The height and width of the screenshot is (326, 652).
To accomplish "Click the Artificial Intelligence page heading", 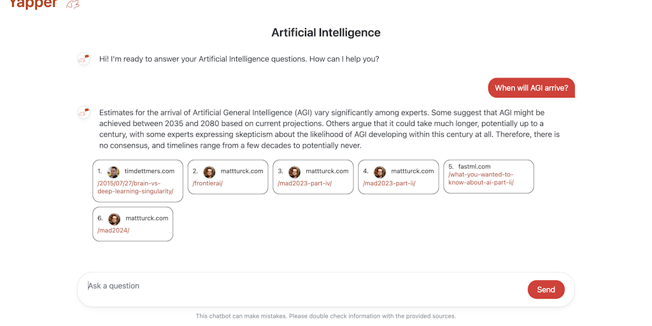I will pyautogui.click(x=326, y=32).
